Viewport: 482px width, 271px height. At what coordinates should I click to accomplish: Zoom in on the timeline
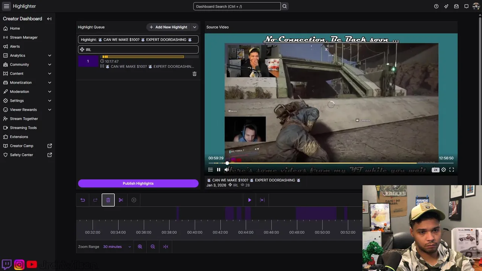pyautogui.click(x=140, y=247)
